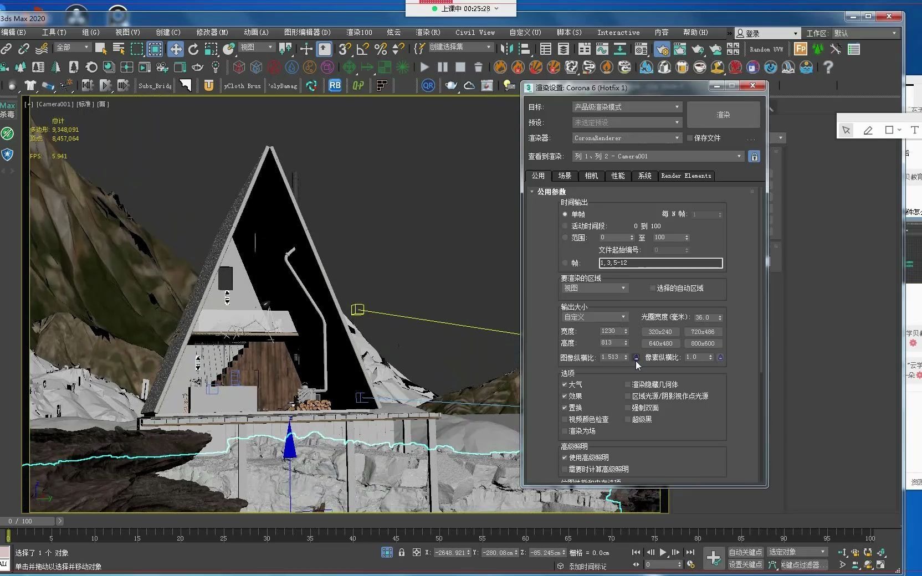Screen dimensions: 922x576
Task: Select the 单帧 radio option
Action: tap(565, 214)
